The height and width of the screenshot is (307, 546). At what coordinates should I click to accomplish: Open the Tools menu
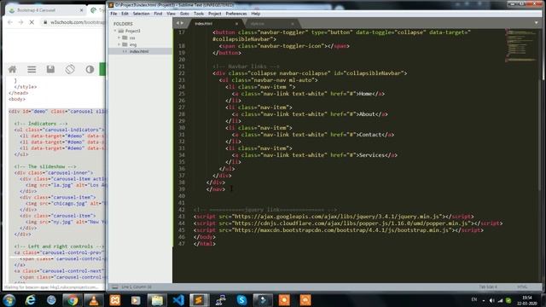tap(199, 14)
